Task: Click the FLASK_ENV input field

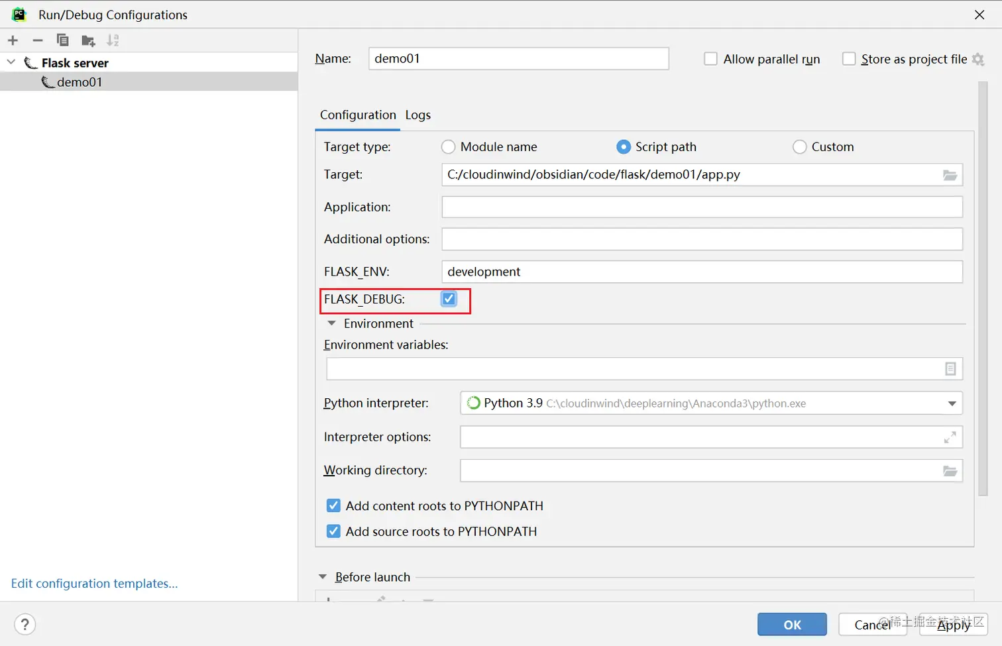Action: pos(702,272)
